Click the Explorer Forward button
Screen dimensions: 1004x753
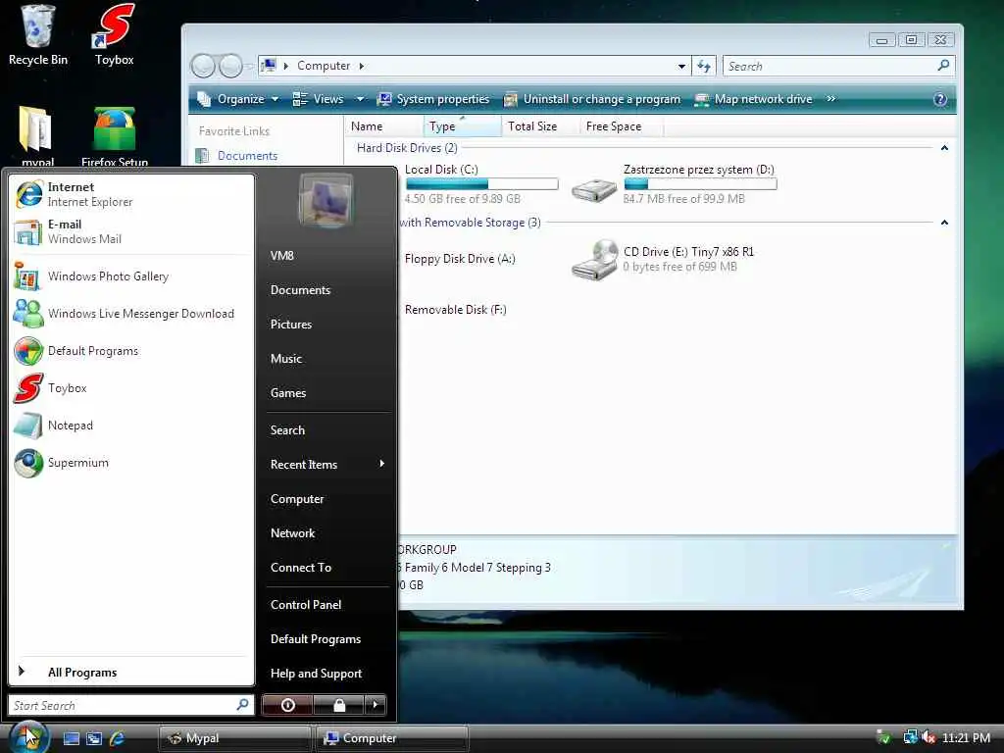point(230,66)
